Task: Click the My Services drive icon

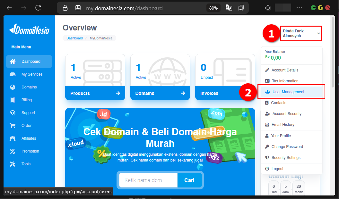Action: [x=13, y=74]
